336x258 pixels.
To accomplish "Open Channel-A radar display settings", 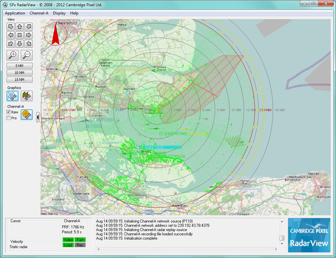I will point(26,115).
